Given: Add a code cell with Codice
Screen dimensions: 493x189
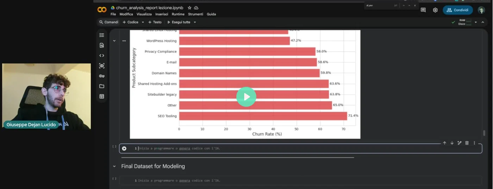Looking at the screenshot, I should click(x=131, y=22).
